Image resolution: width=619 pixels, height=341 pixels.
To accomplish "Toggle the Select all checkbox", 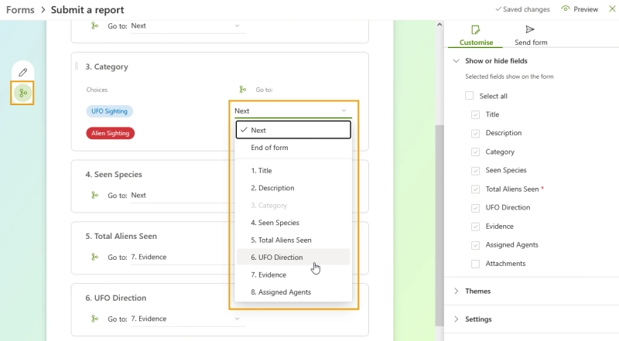I will (x=469, y=96).
